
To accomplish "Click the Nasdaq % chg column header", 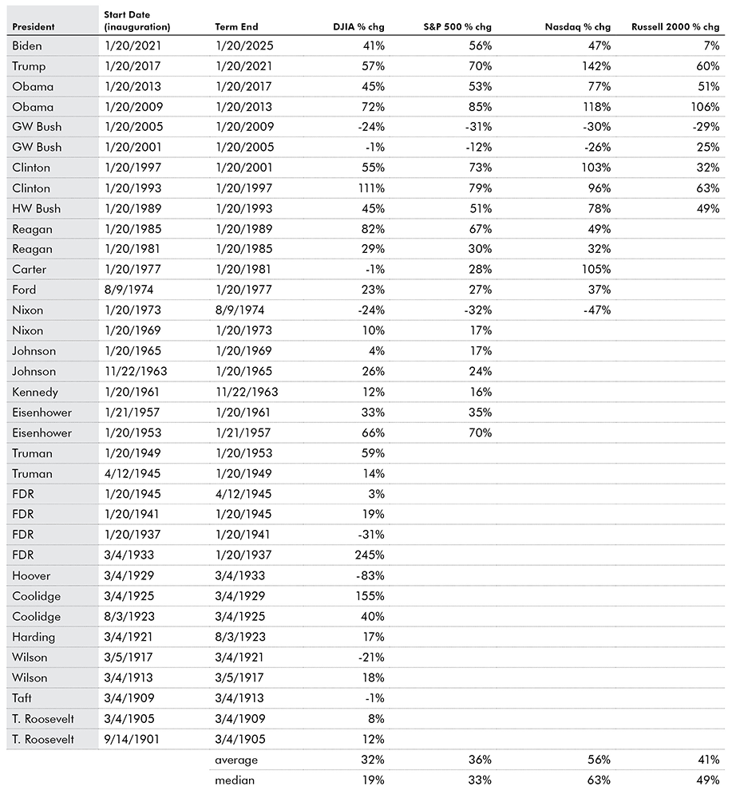I will [579, 26].
